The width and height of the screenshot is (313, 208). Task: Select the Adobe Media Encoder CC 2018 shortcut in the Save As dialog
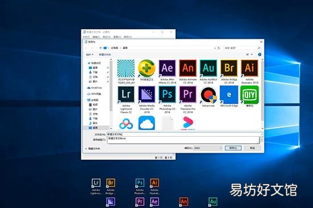pos(147,100)
